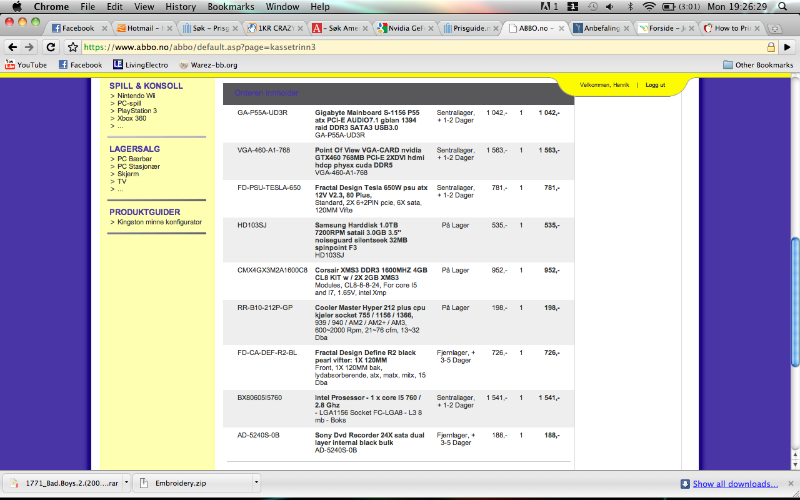Click the Bluetooth menu bar icon

[x=630, y=7]
